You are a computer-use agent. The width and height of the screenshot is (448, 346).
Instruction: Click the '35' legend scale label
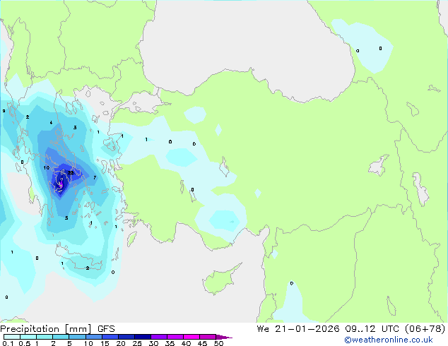[x=170, y=343]
